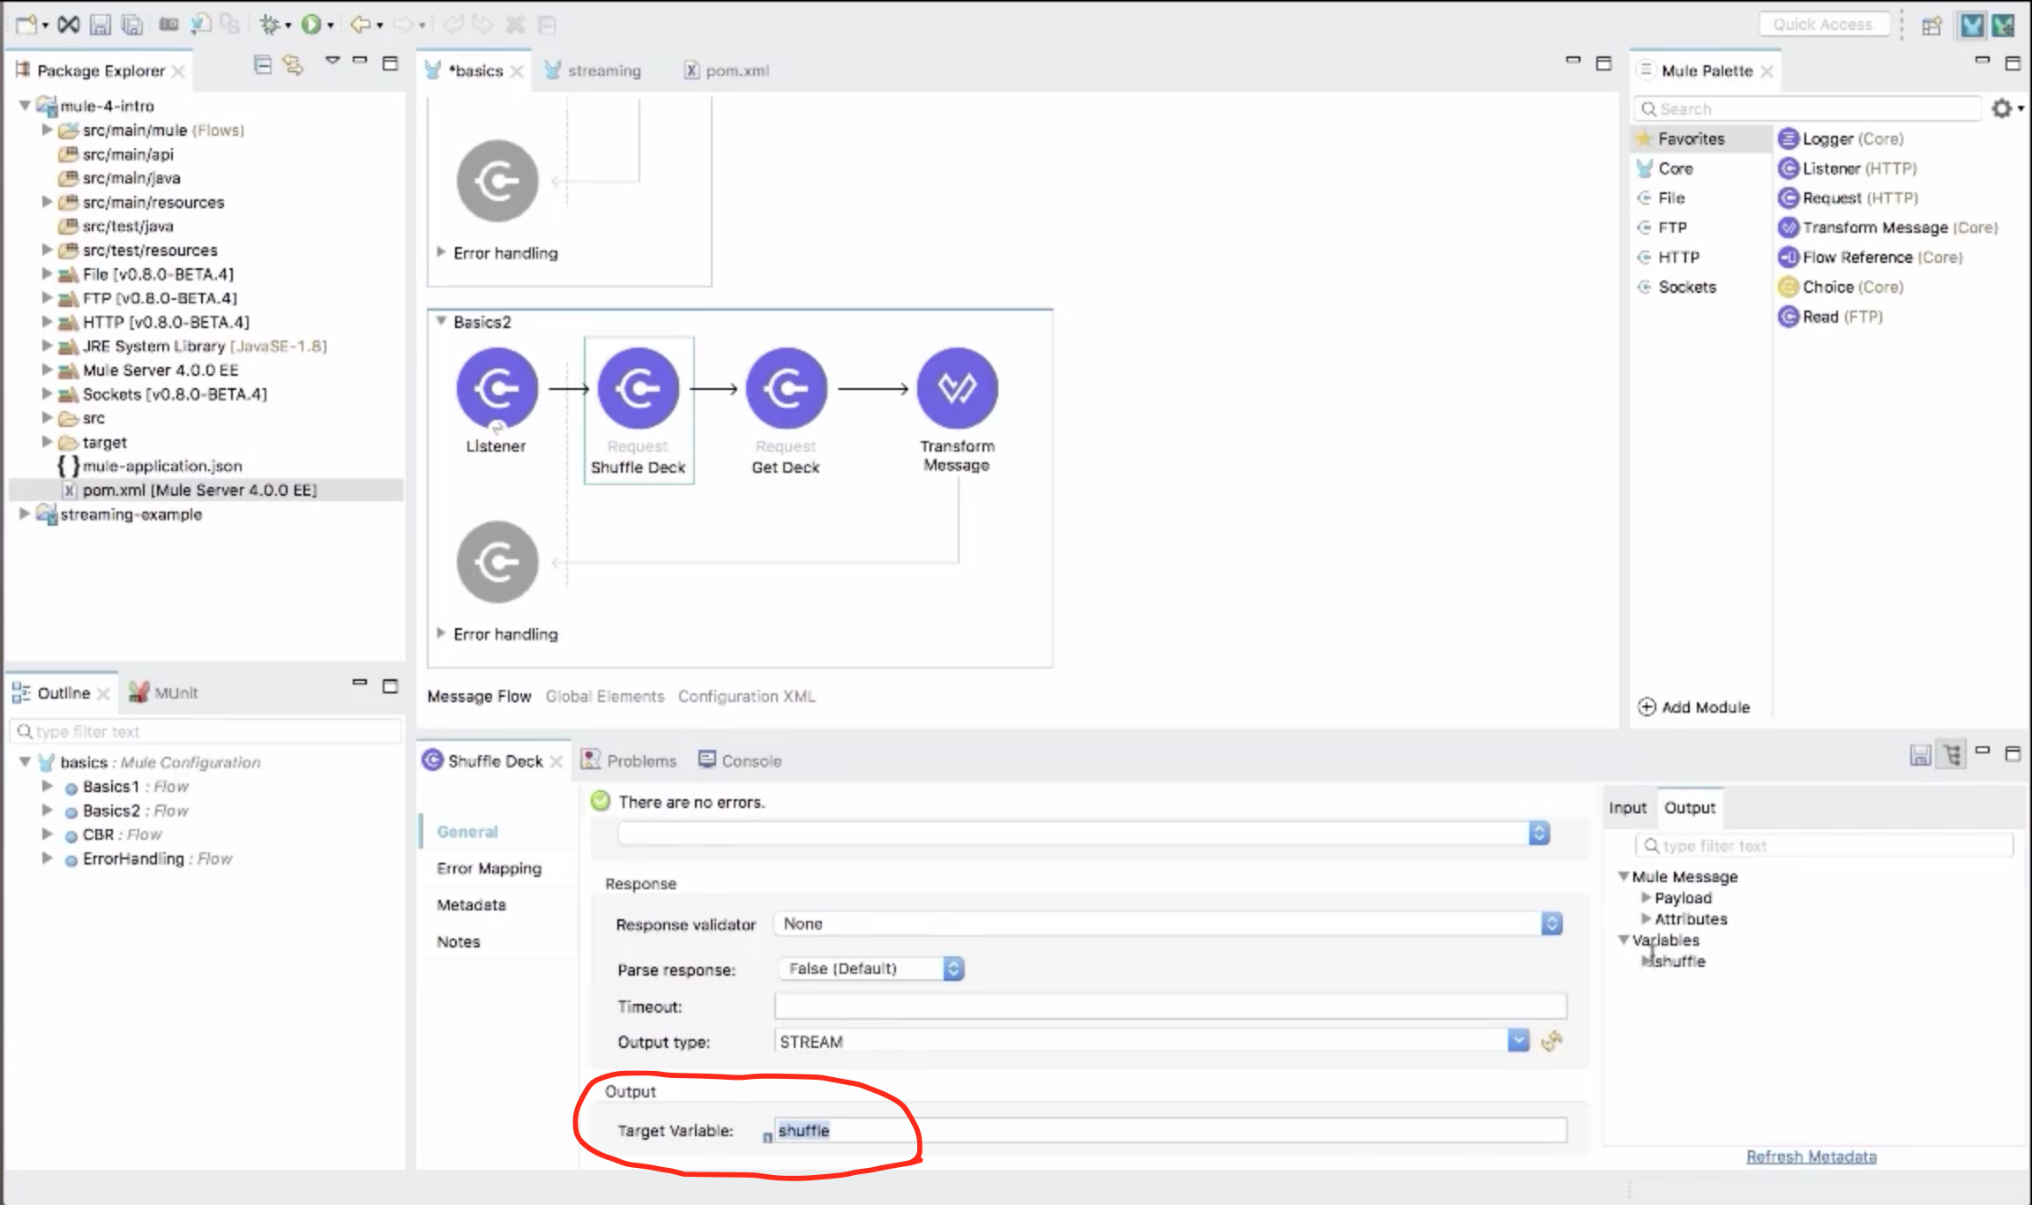Image resolution: width=2032 pixels, height=1205 pixels.
Task: Click the refresh icon beside Output type
Action: pyautogui.click(x=1551, y=1042)
